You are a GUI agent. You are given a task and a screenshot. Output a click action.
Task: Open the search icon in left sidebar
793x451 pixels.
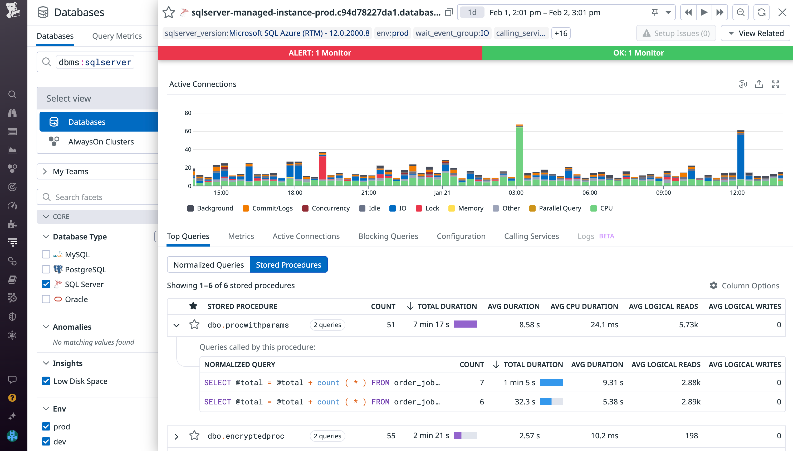click(x=12, y=94)
